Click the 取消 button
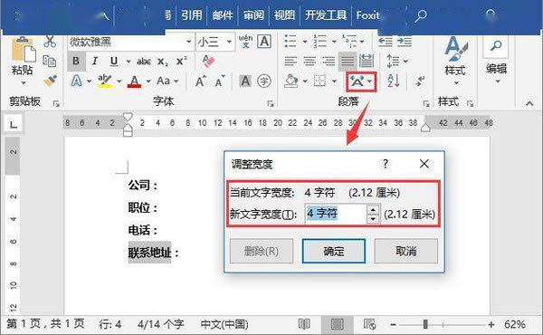This screenshot has height=335, width=543. point(405,251)
